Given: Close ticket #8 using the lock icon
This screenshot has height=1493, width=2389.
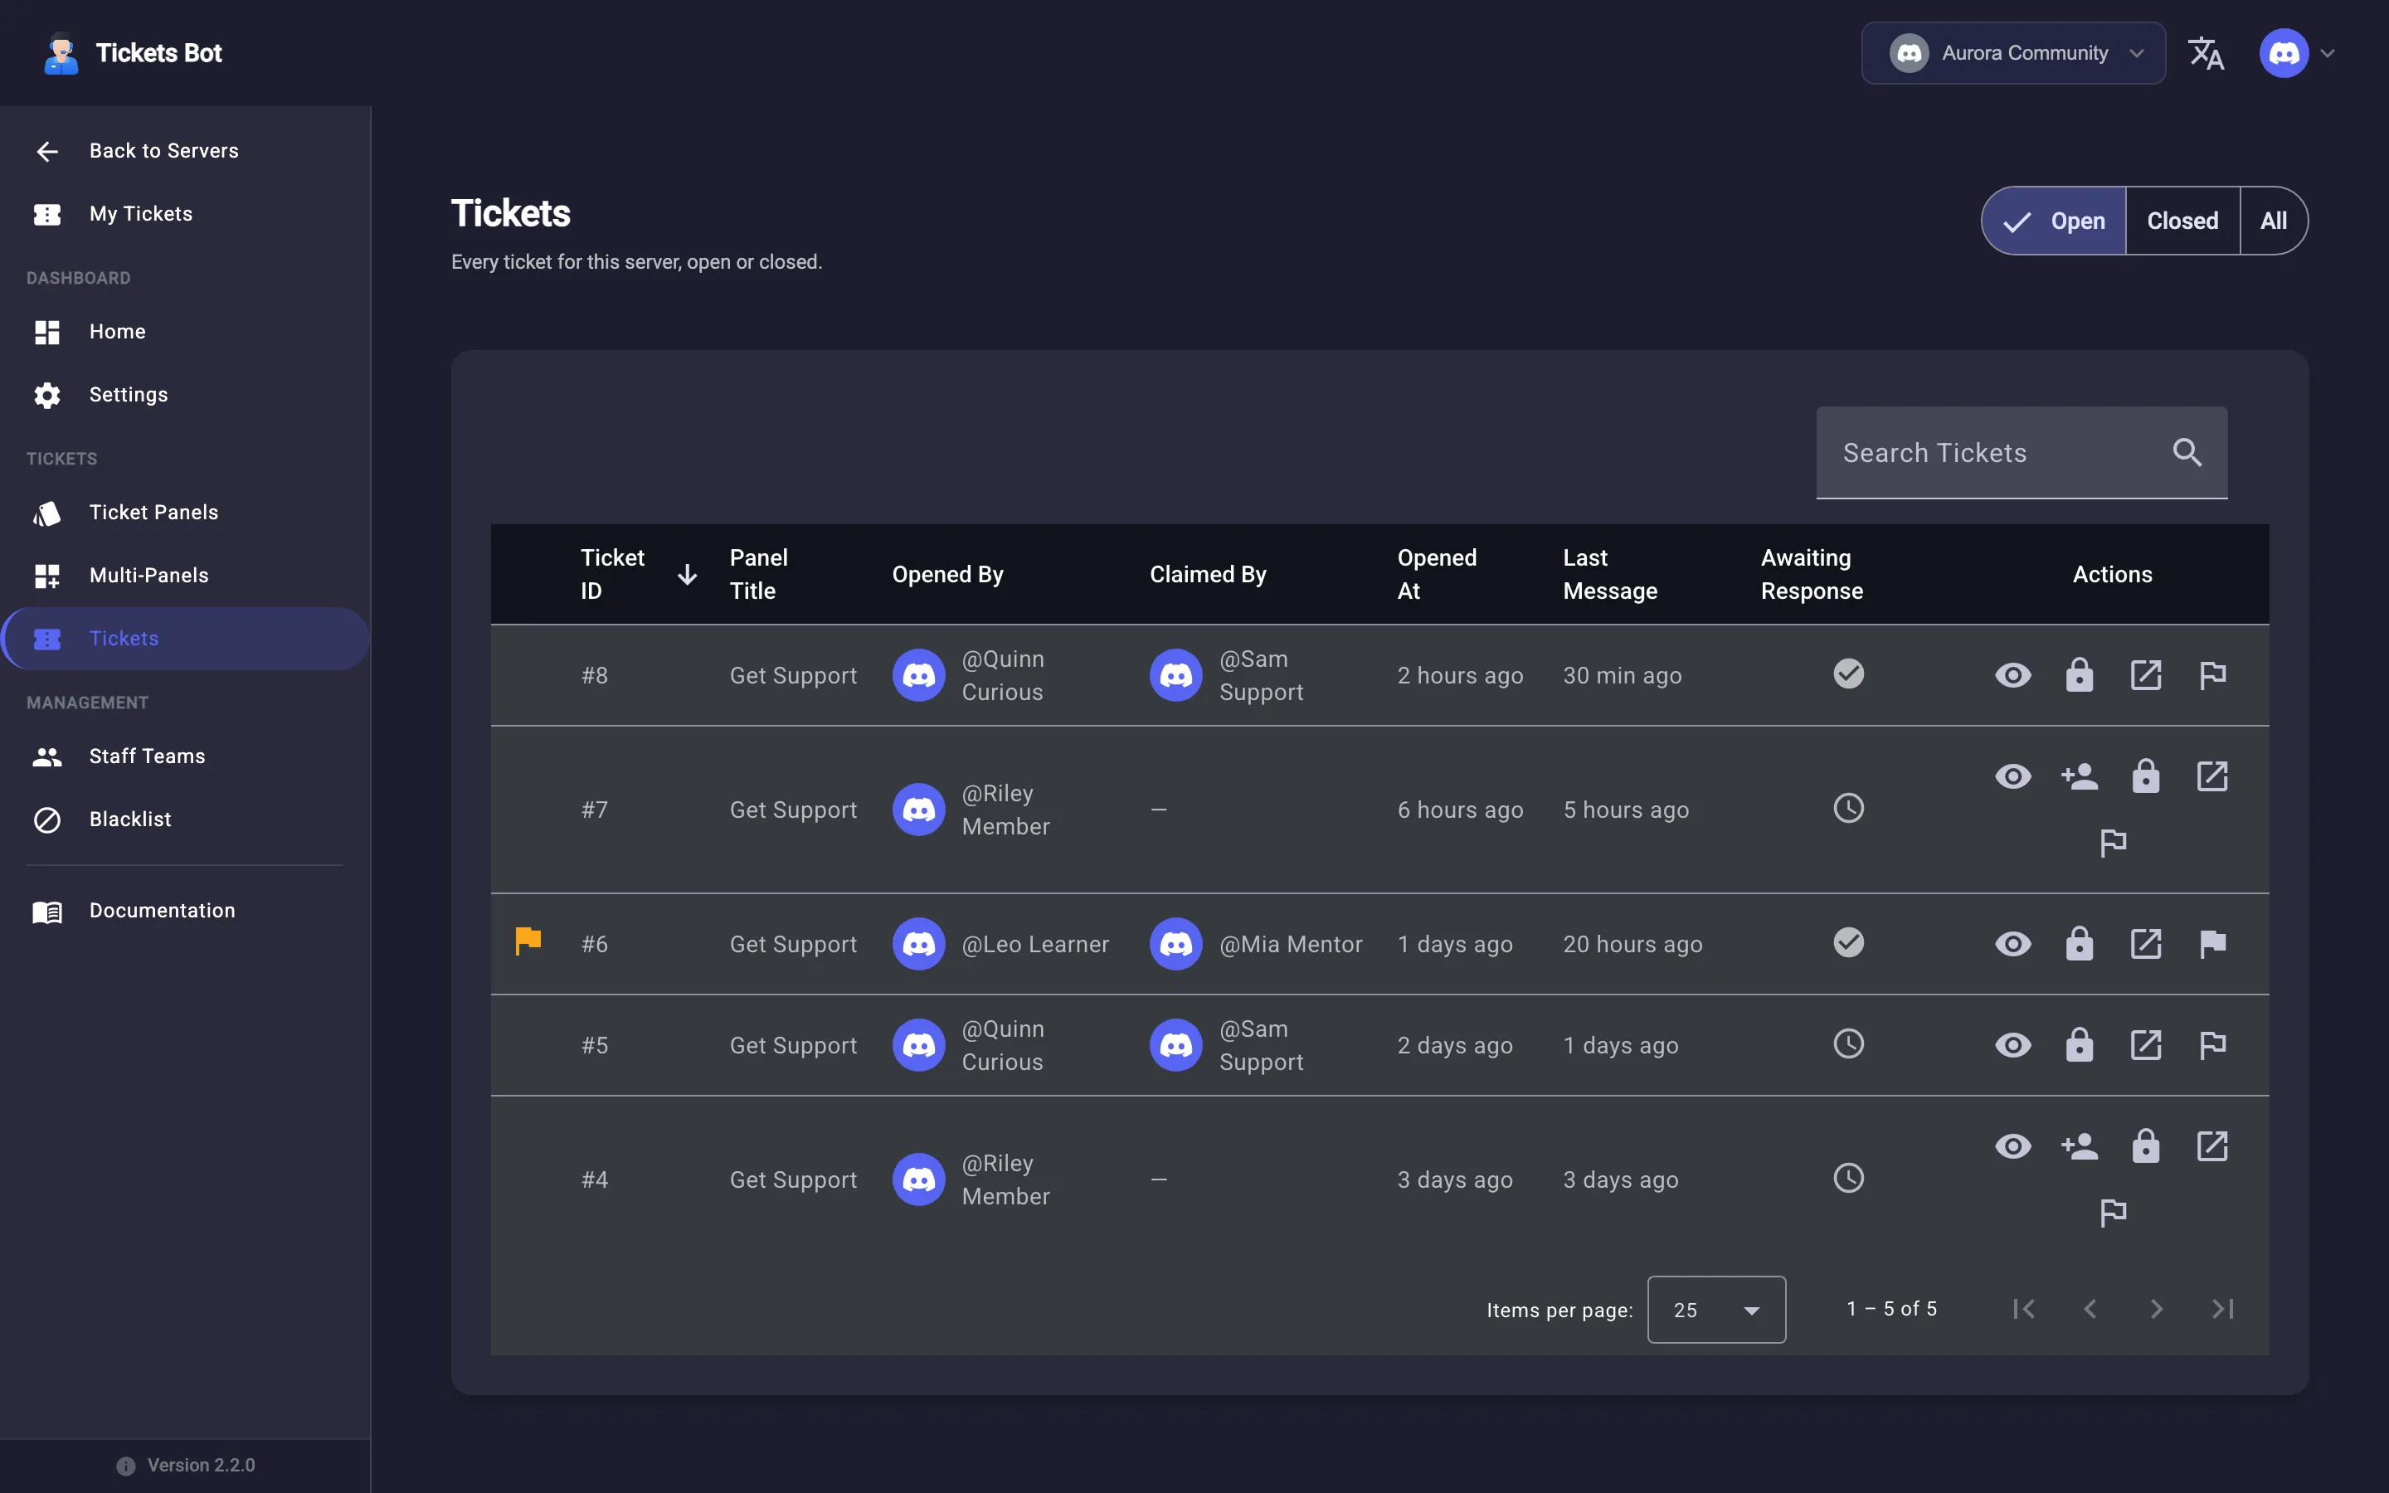Looking at the screenshot, I should pos(2079,675).
